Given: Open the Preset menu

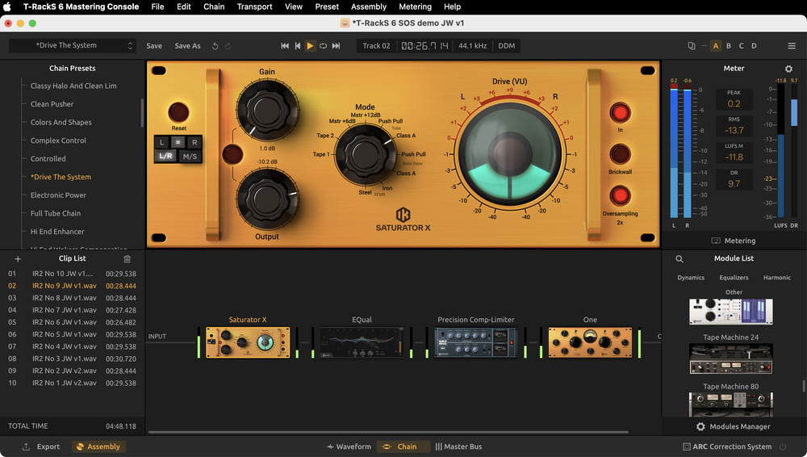Looking at the screenshot, I should pos(327,6).
